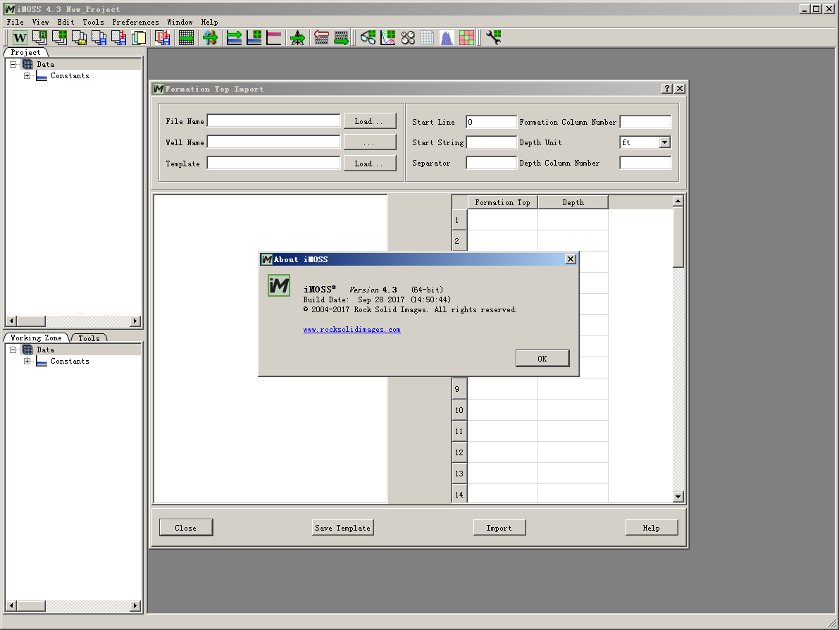This screenshot has width=839, height=630.
Task: Open the File menu
Action: [15, 22]
